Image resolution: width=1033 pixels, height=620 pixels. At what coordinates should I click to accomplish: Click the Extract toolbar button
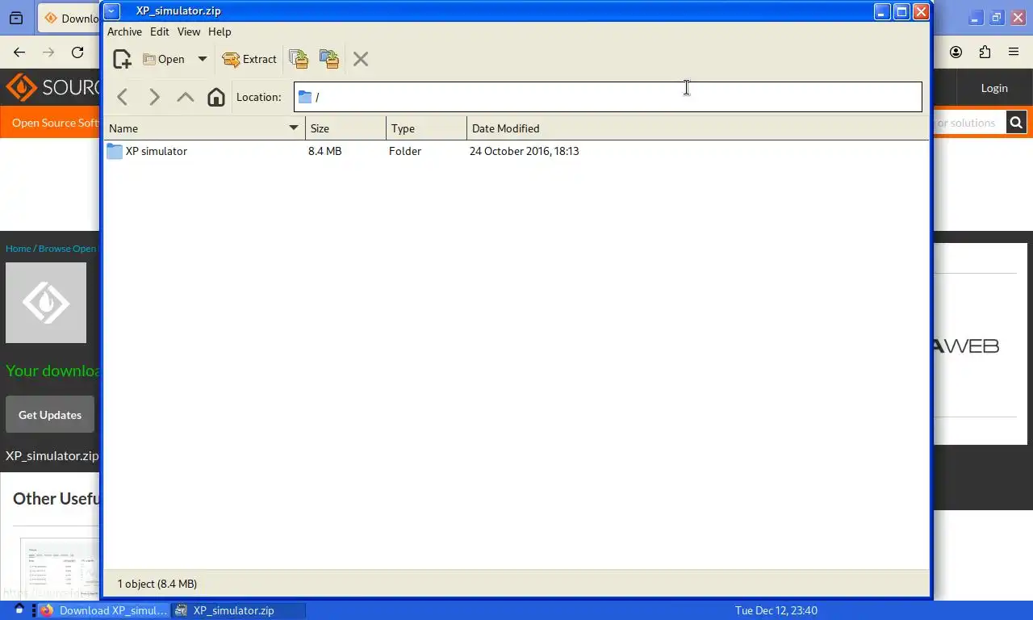click(x=249, y=59)
